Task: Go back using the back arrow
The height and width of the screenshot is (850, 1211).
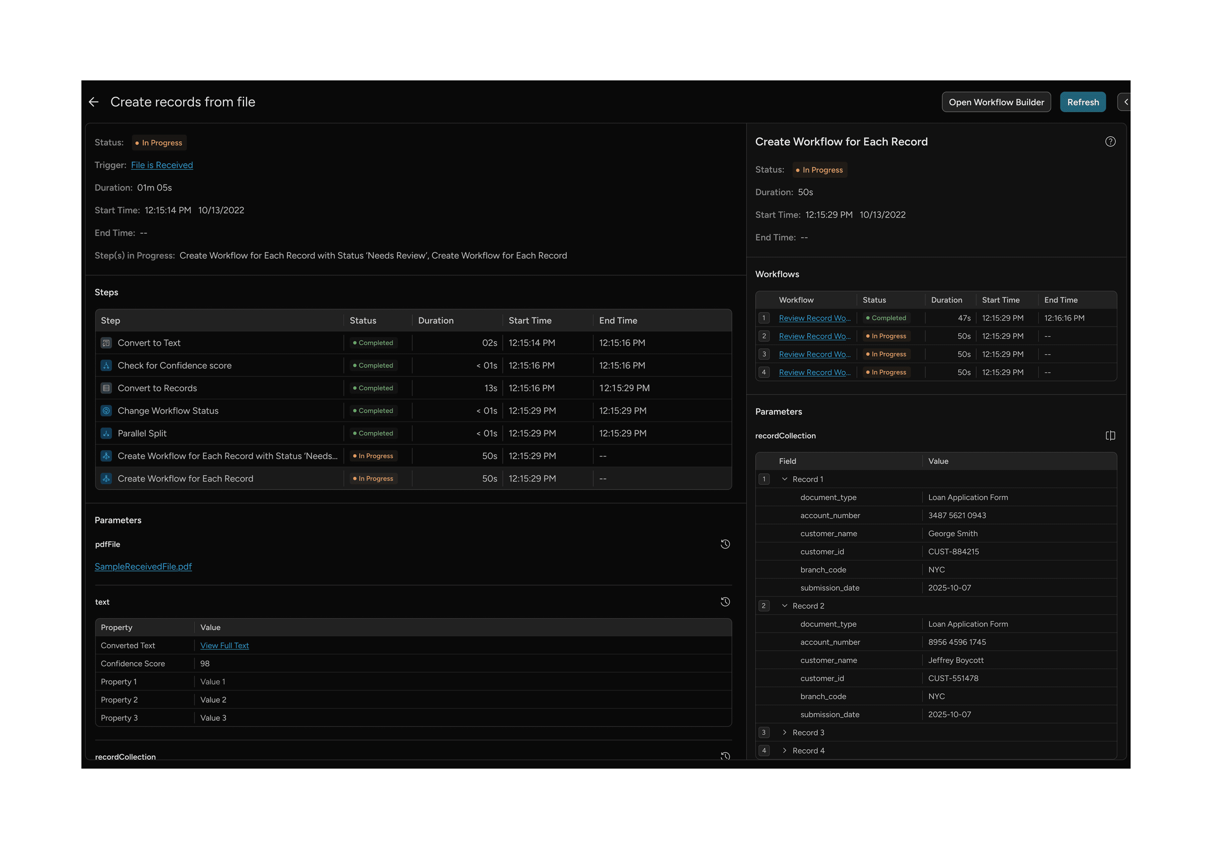Action: click(94, 102)
